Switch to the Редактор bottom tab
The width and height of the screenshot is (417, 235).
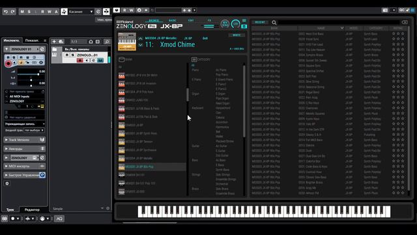pos(32,210)
